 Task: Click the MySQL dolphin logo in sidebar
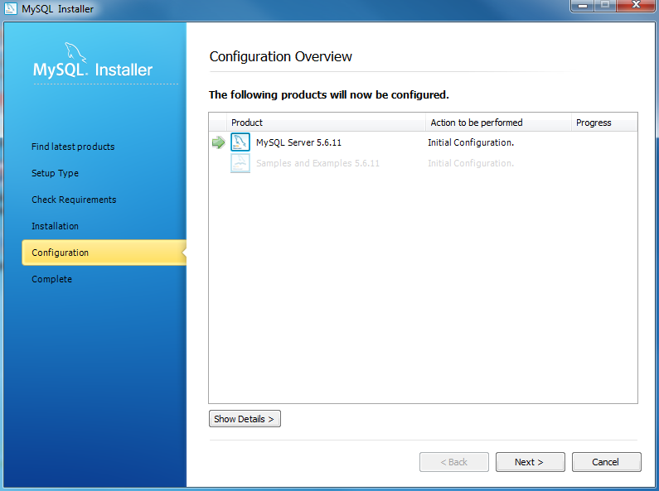(x=75, y=53)
